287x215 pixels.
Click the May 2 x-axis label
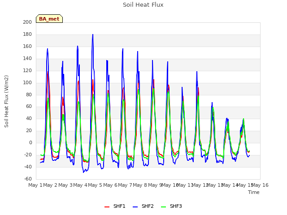(x=50, y=185)
